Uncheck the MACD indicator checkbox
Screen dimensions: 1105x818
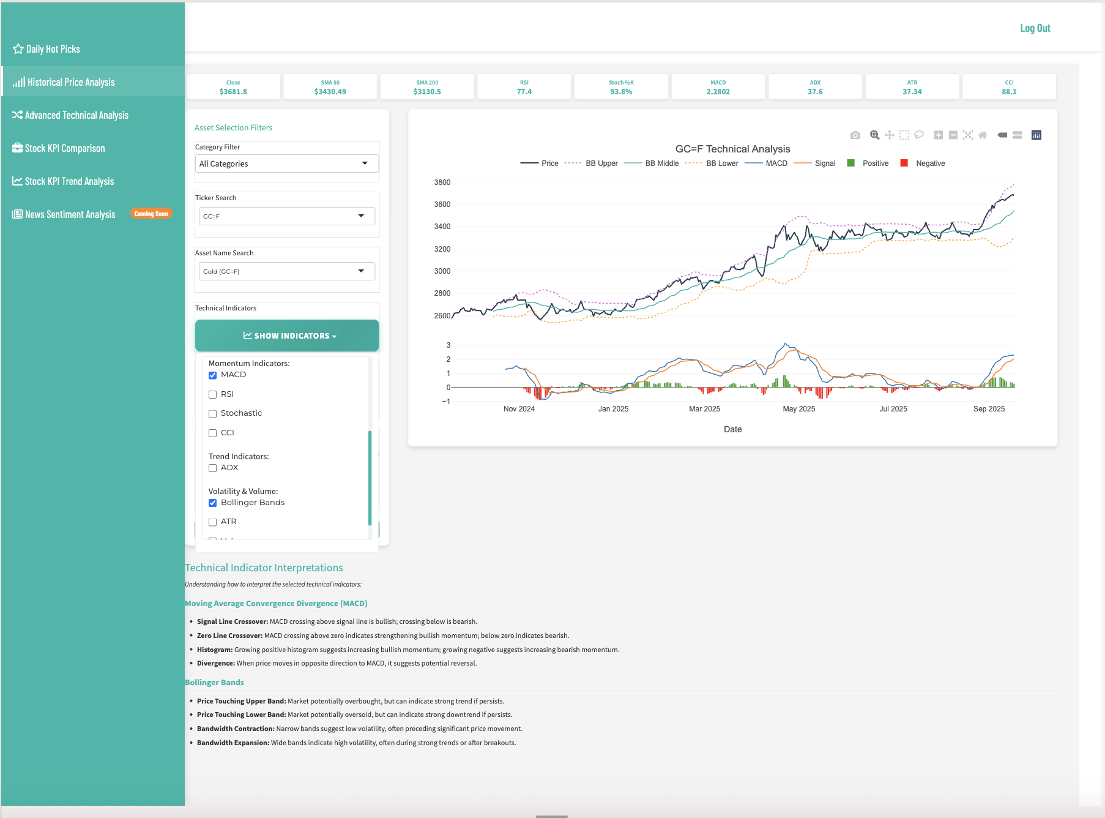(x=213, y=375)
